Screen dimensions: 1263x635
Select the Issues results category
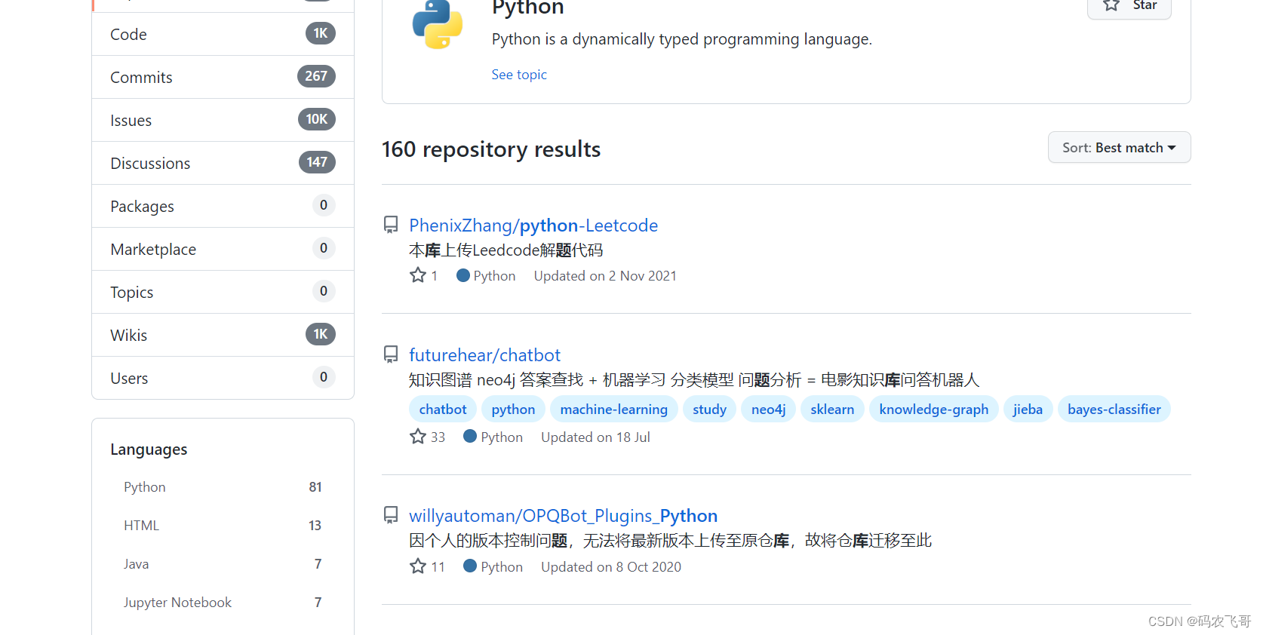click(x=223, y=120)
